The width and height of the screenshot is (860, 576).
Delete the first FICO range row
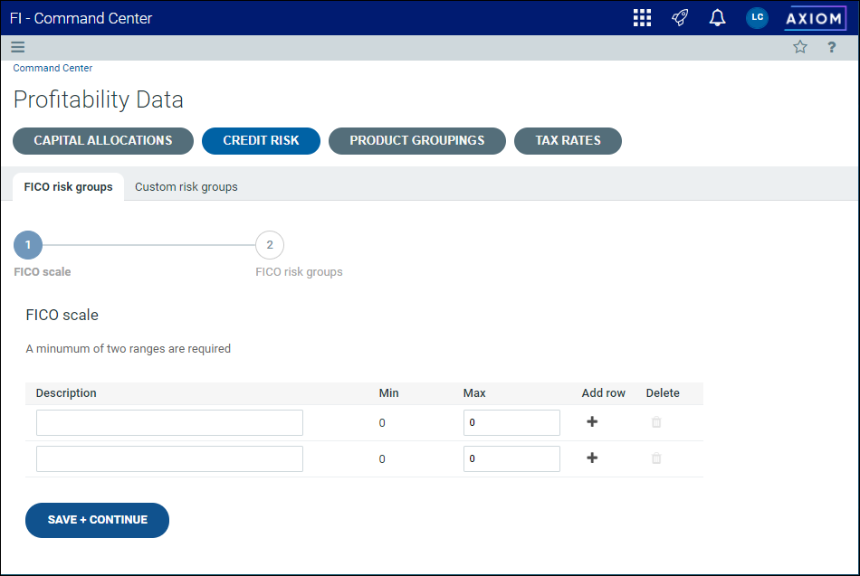656,422
